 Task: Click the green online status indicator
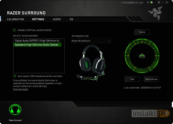click(x=152, y=2)
